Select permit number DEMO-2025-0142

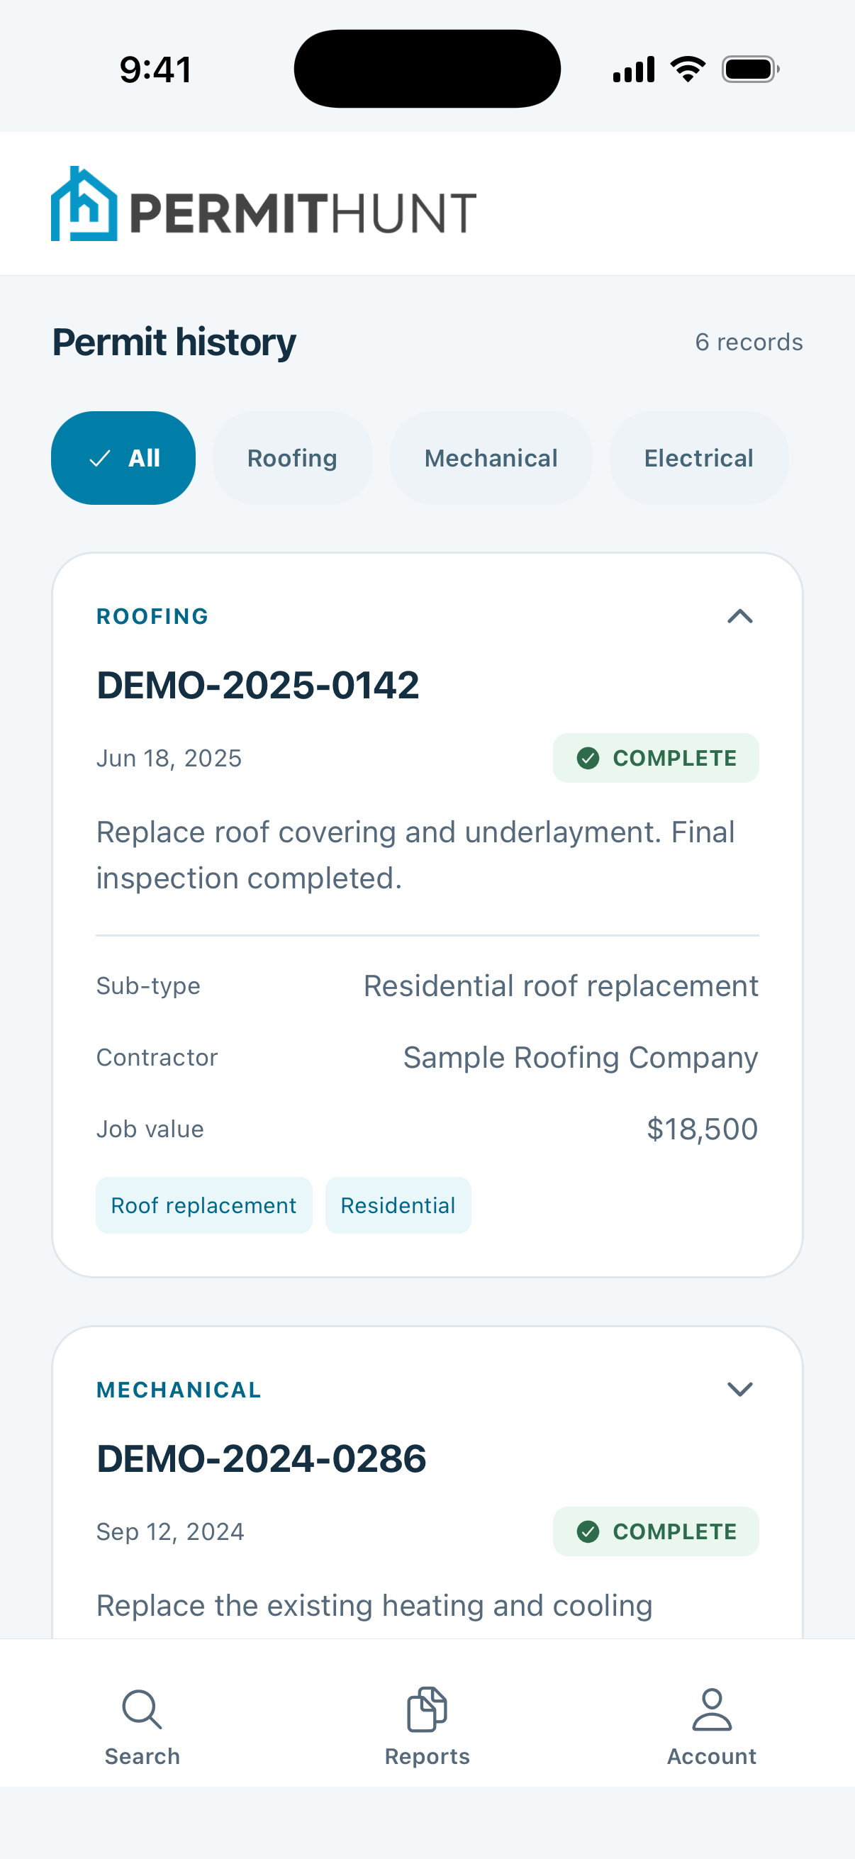[257, 685]
